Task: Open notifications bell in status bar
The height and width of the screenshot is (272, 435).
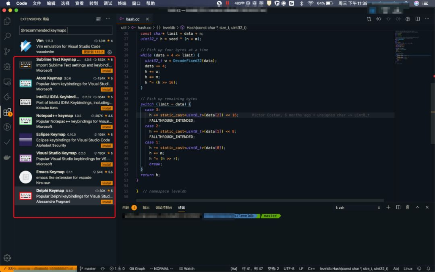Action: (x=428, y=268)
